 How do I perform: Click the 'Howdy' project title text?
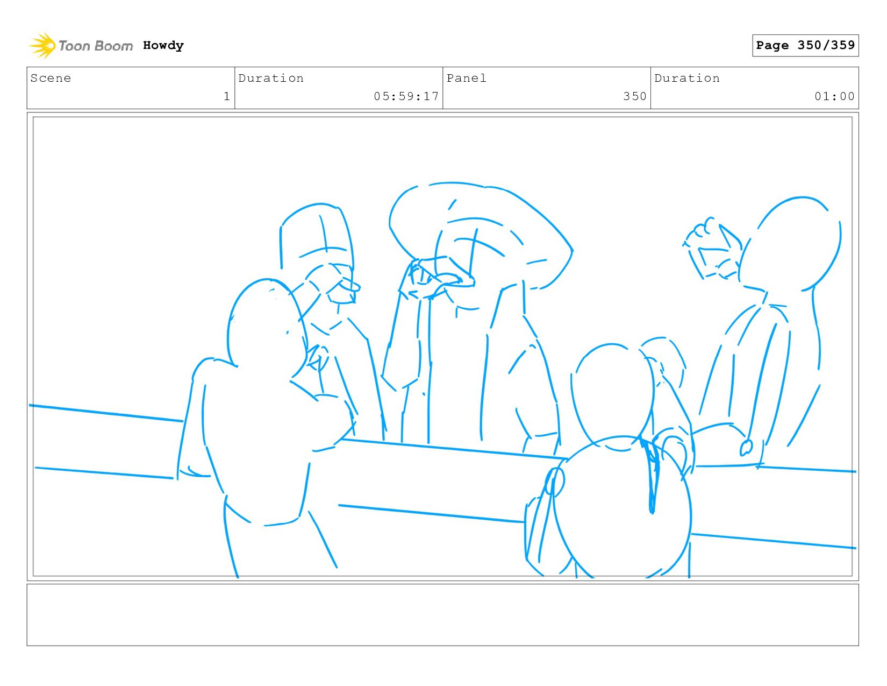(163, 46)
